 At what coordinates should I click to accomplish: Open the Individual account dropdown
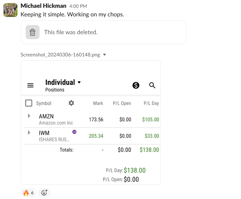pos(79,82)
